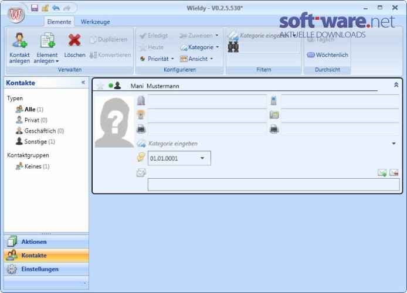The image size is (407, 293).
Task: Click Duplizieren in the ribbon
Action: click(x=108, y=39)
